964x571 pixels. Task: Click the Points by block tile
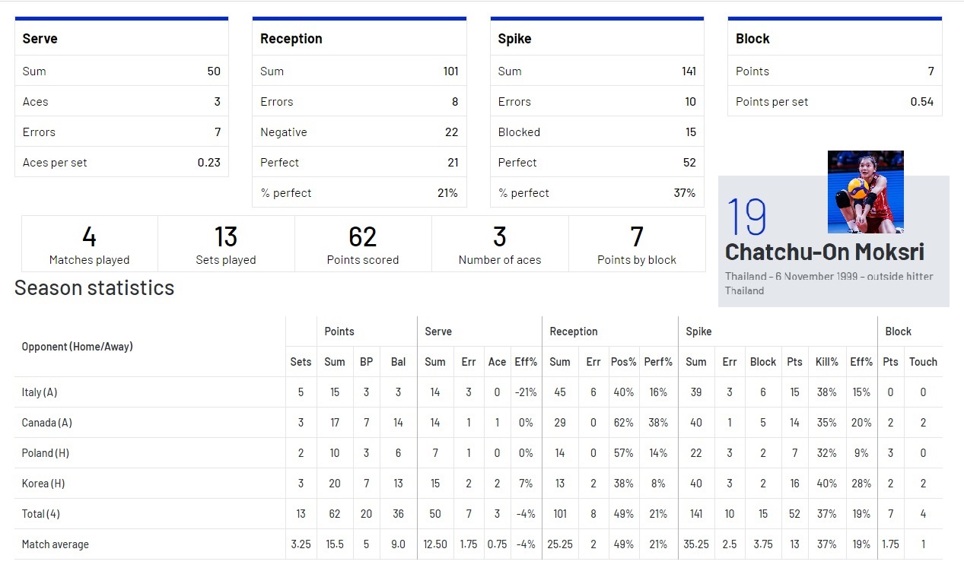point(637,244)
